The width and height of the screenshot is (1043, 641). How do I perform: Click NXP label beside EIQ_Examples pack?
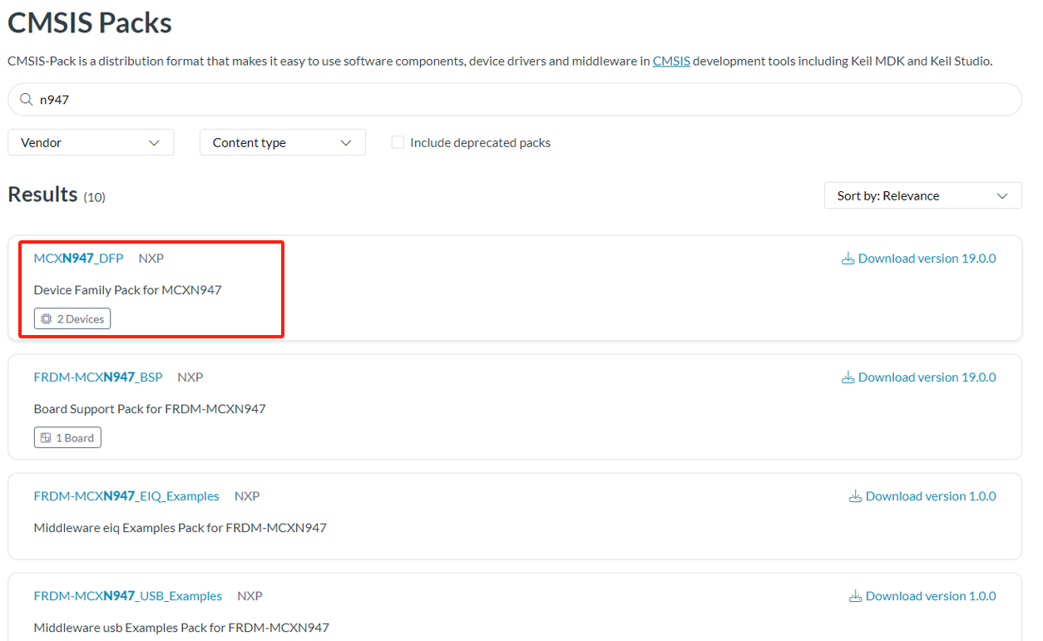point(247,496)
